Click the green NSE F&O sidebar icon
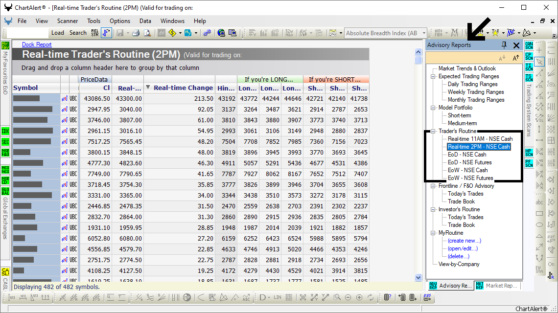 pos(5,153)
